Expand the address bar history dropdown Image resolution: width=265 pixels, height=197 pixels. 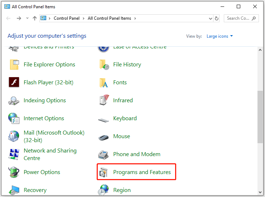211,18
